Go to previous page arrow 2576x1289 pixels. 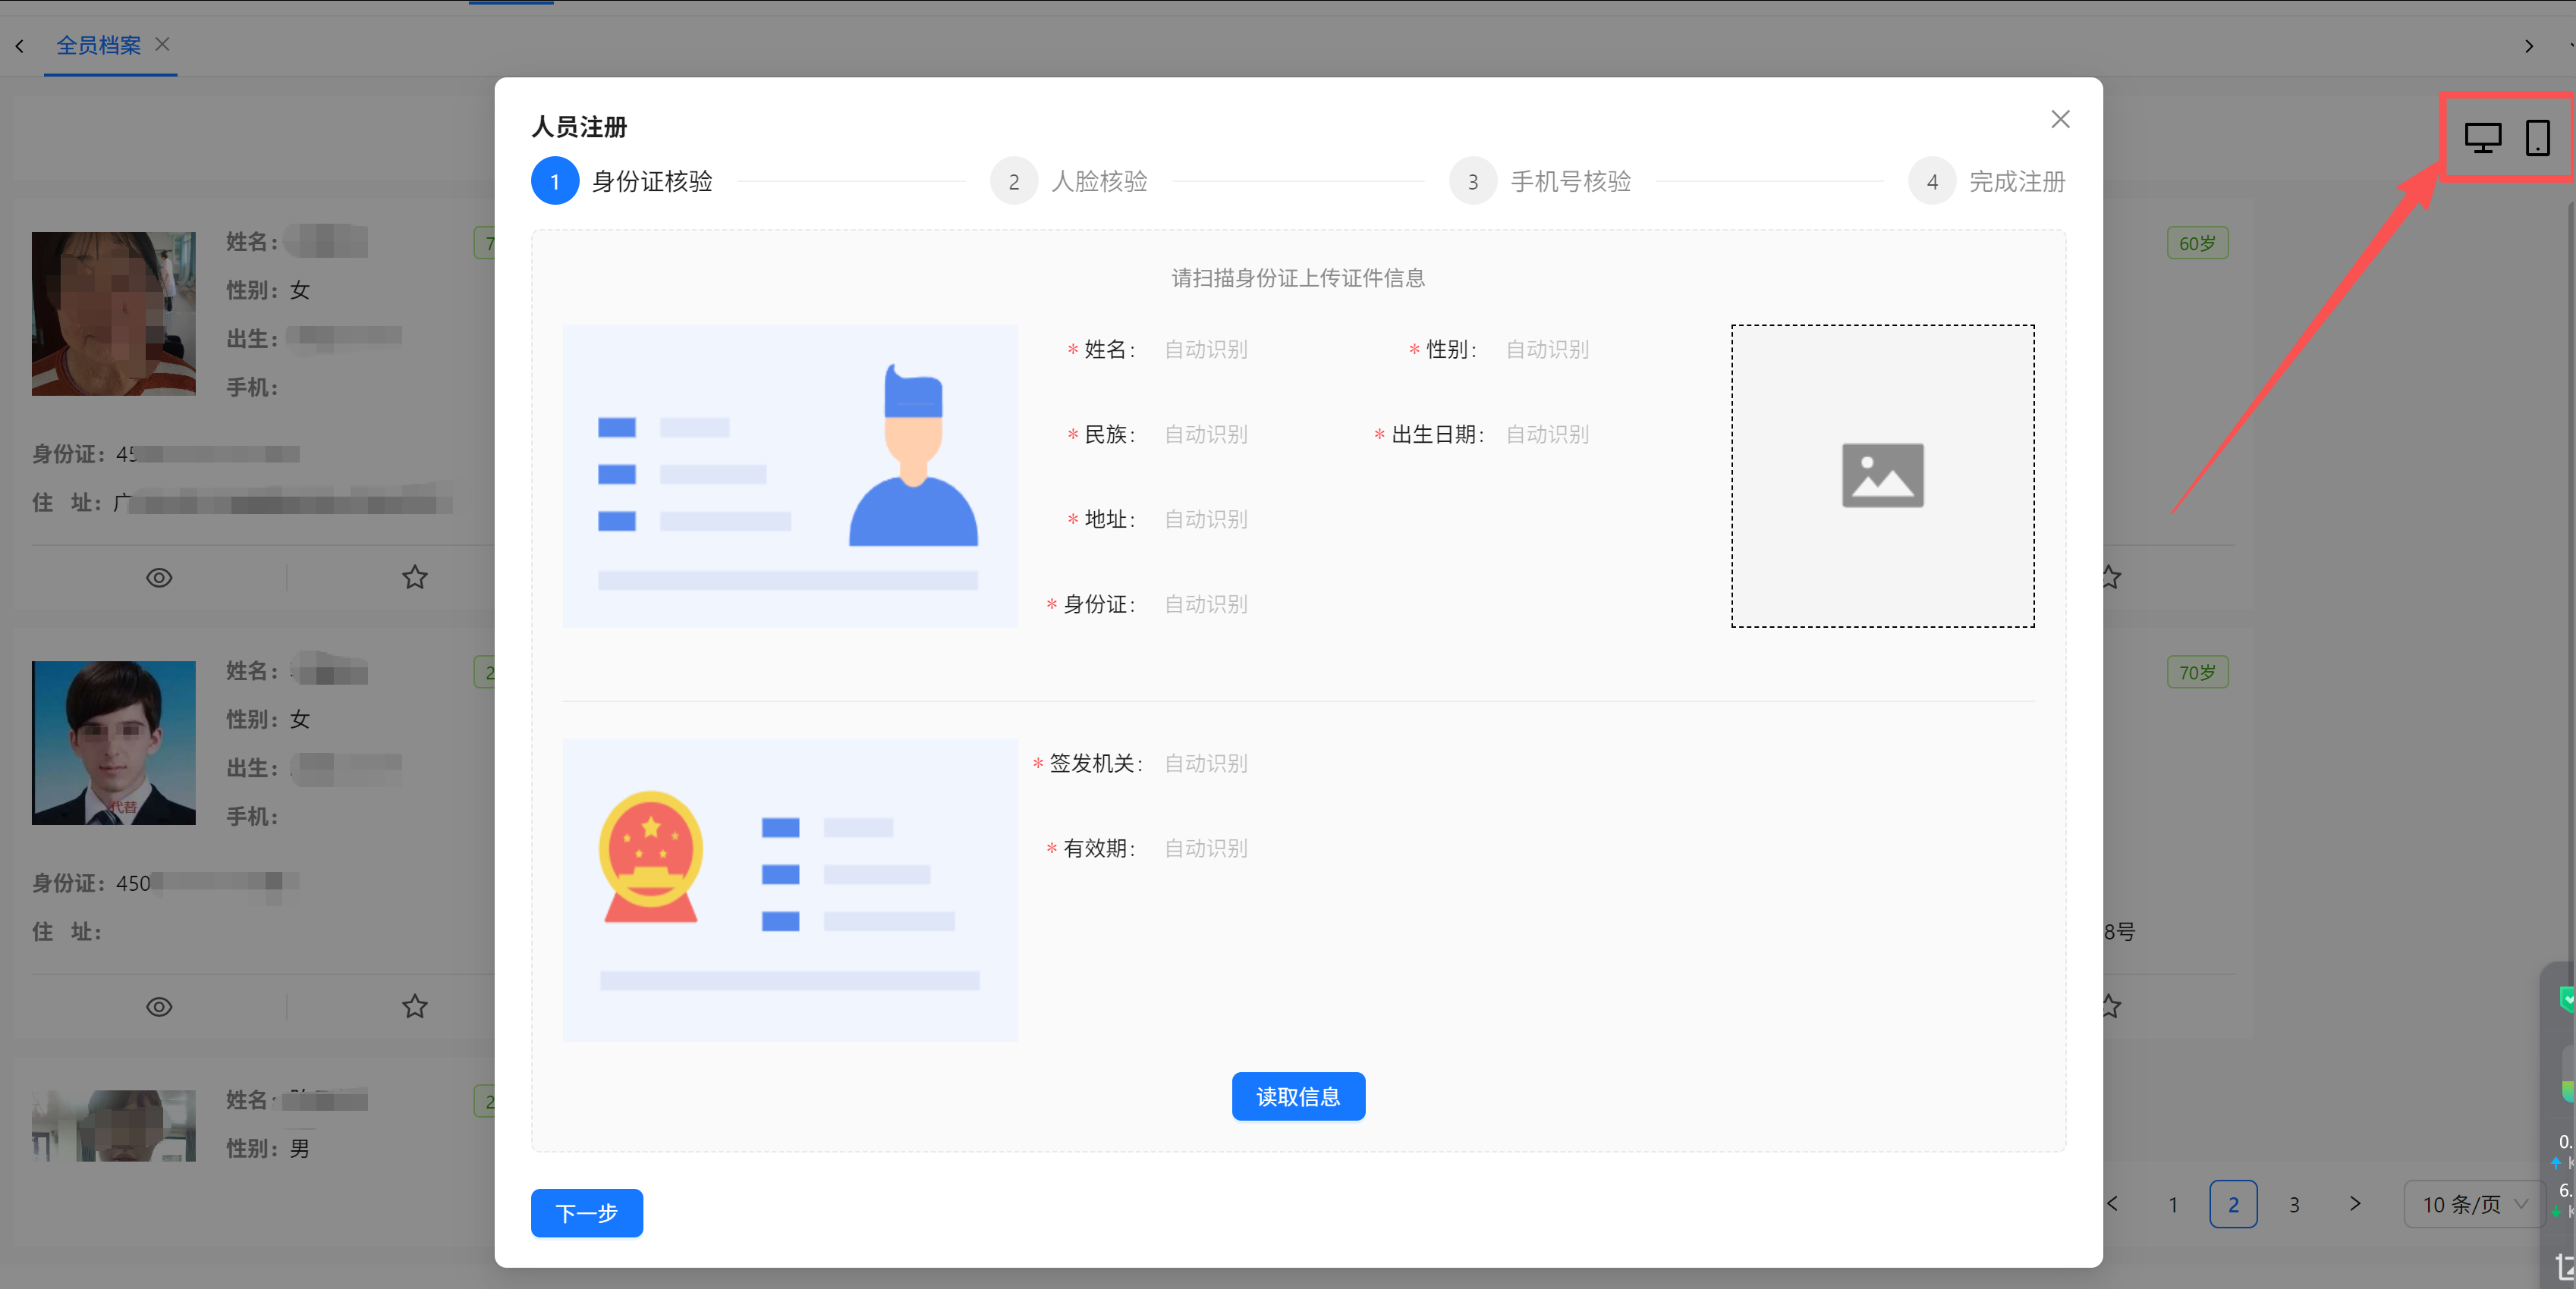(x=2112, y=1204)
